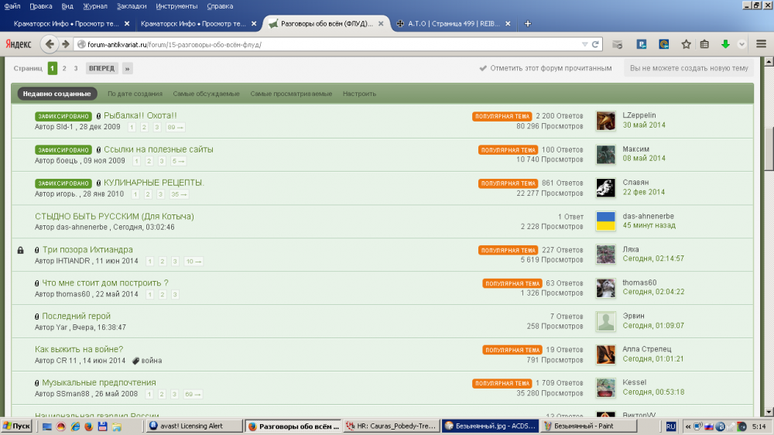Open the RU language indicator in the tray
This screenshot has height=435, width=774.
click(x=670, y=426)
